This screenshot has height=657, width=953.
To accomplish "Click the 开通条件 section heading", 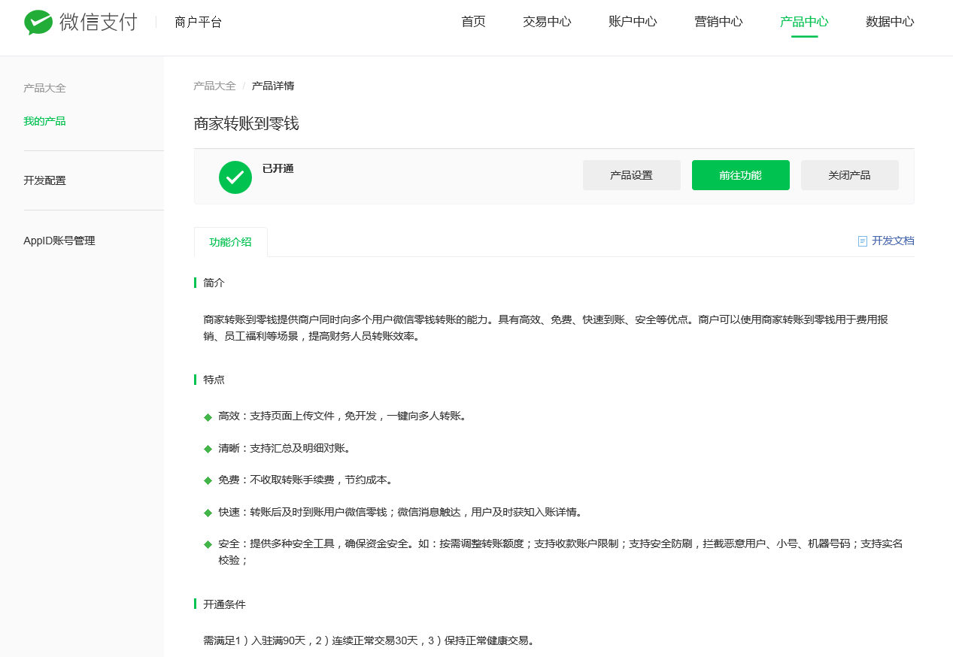I will click(x=224, y=604).
